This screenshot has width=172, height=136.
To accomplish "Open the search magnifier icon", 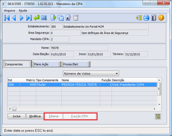I will [44, 18].
